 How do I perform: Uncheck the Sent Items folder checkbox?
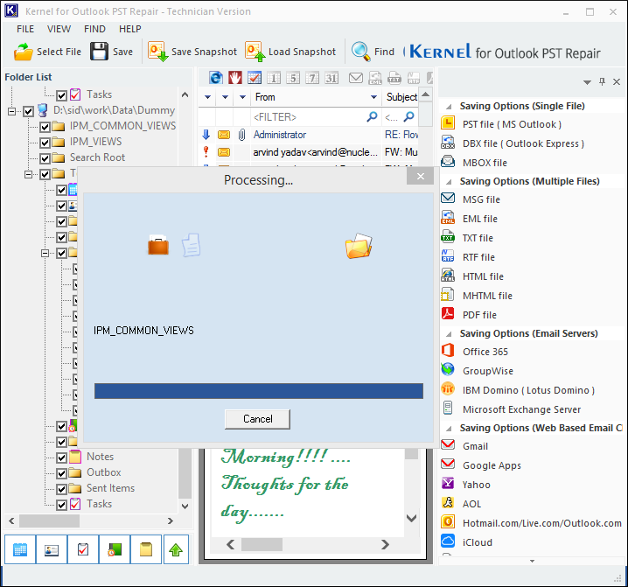point(61,489)
